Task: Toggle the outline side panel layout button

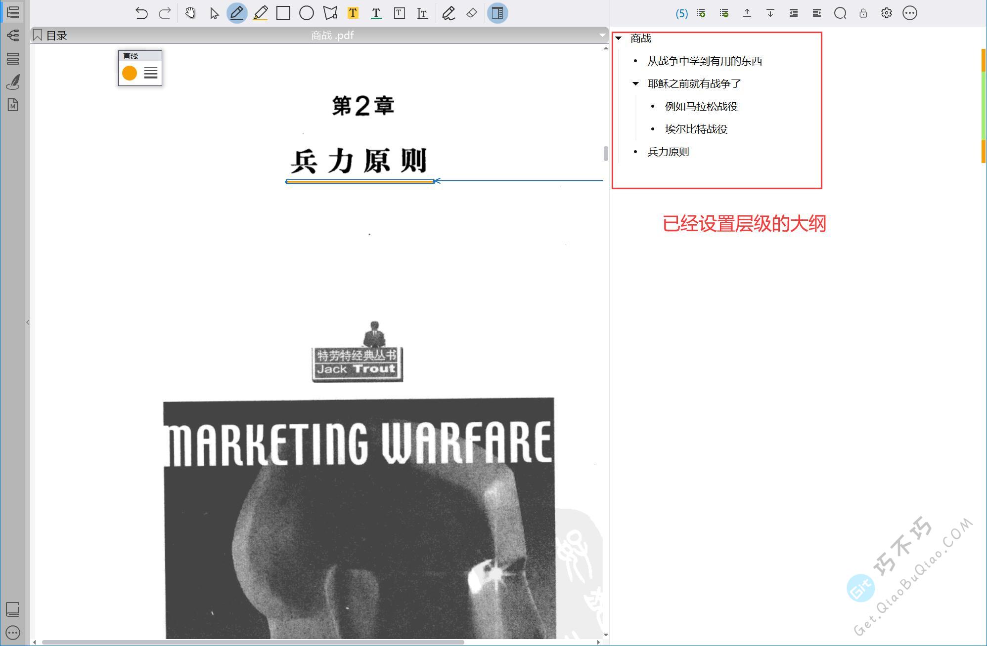Action: click(x=497, y=13)
